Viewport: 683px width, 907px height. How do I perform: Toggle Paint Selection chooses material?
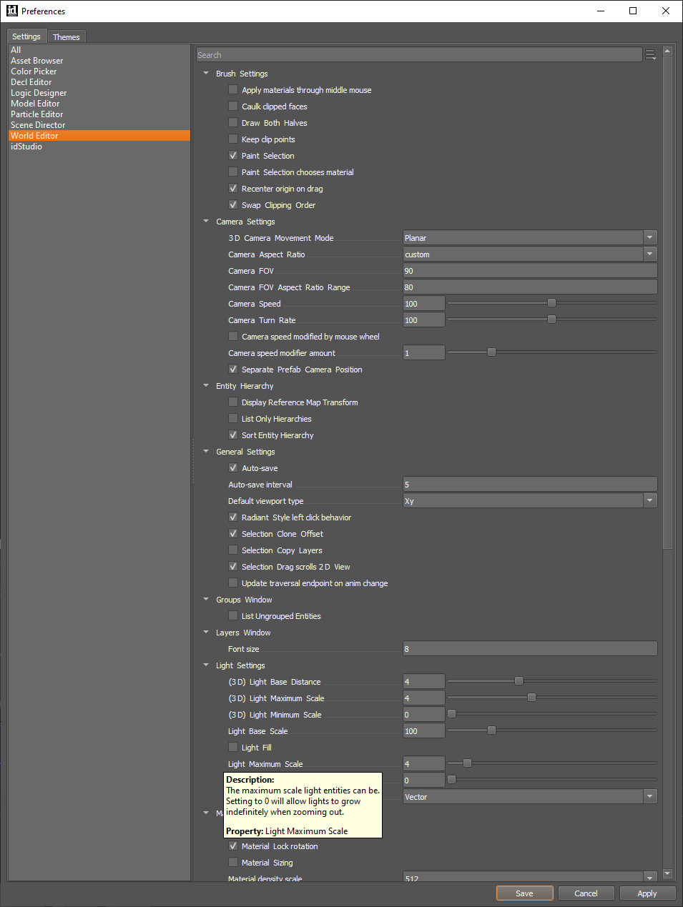[233, 172]
